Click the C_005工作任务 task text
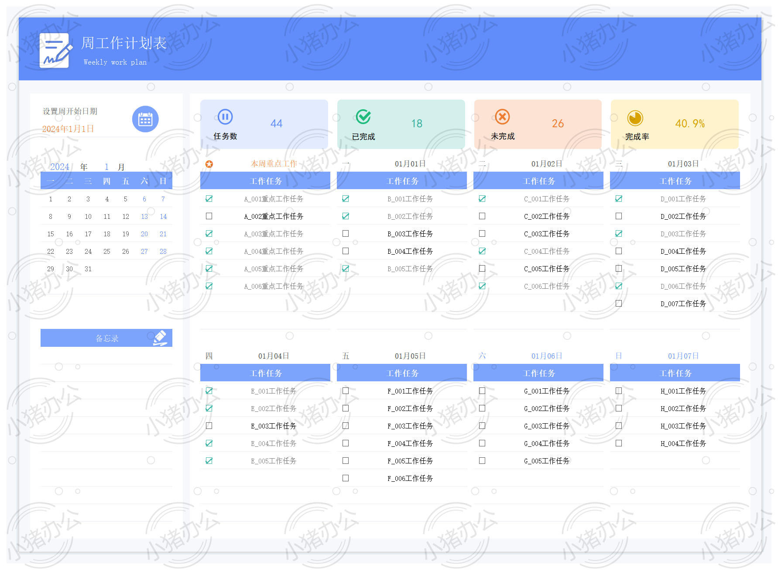The height and width of the screenshot is (570, 778). (547, 269)
